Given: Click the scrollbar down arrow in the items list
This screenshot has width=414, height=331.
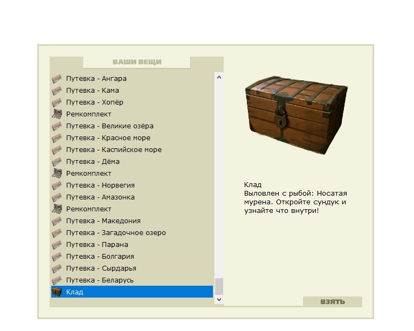Looking at the screenshot, I should click(219, 300).
